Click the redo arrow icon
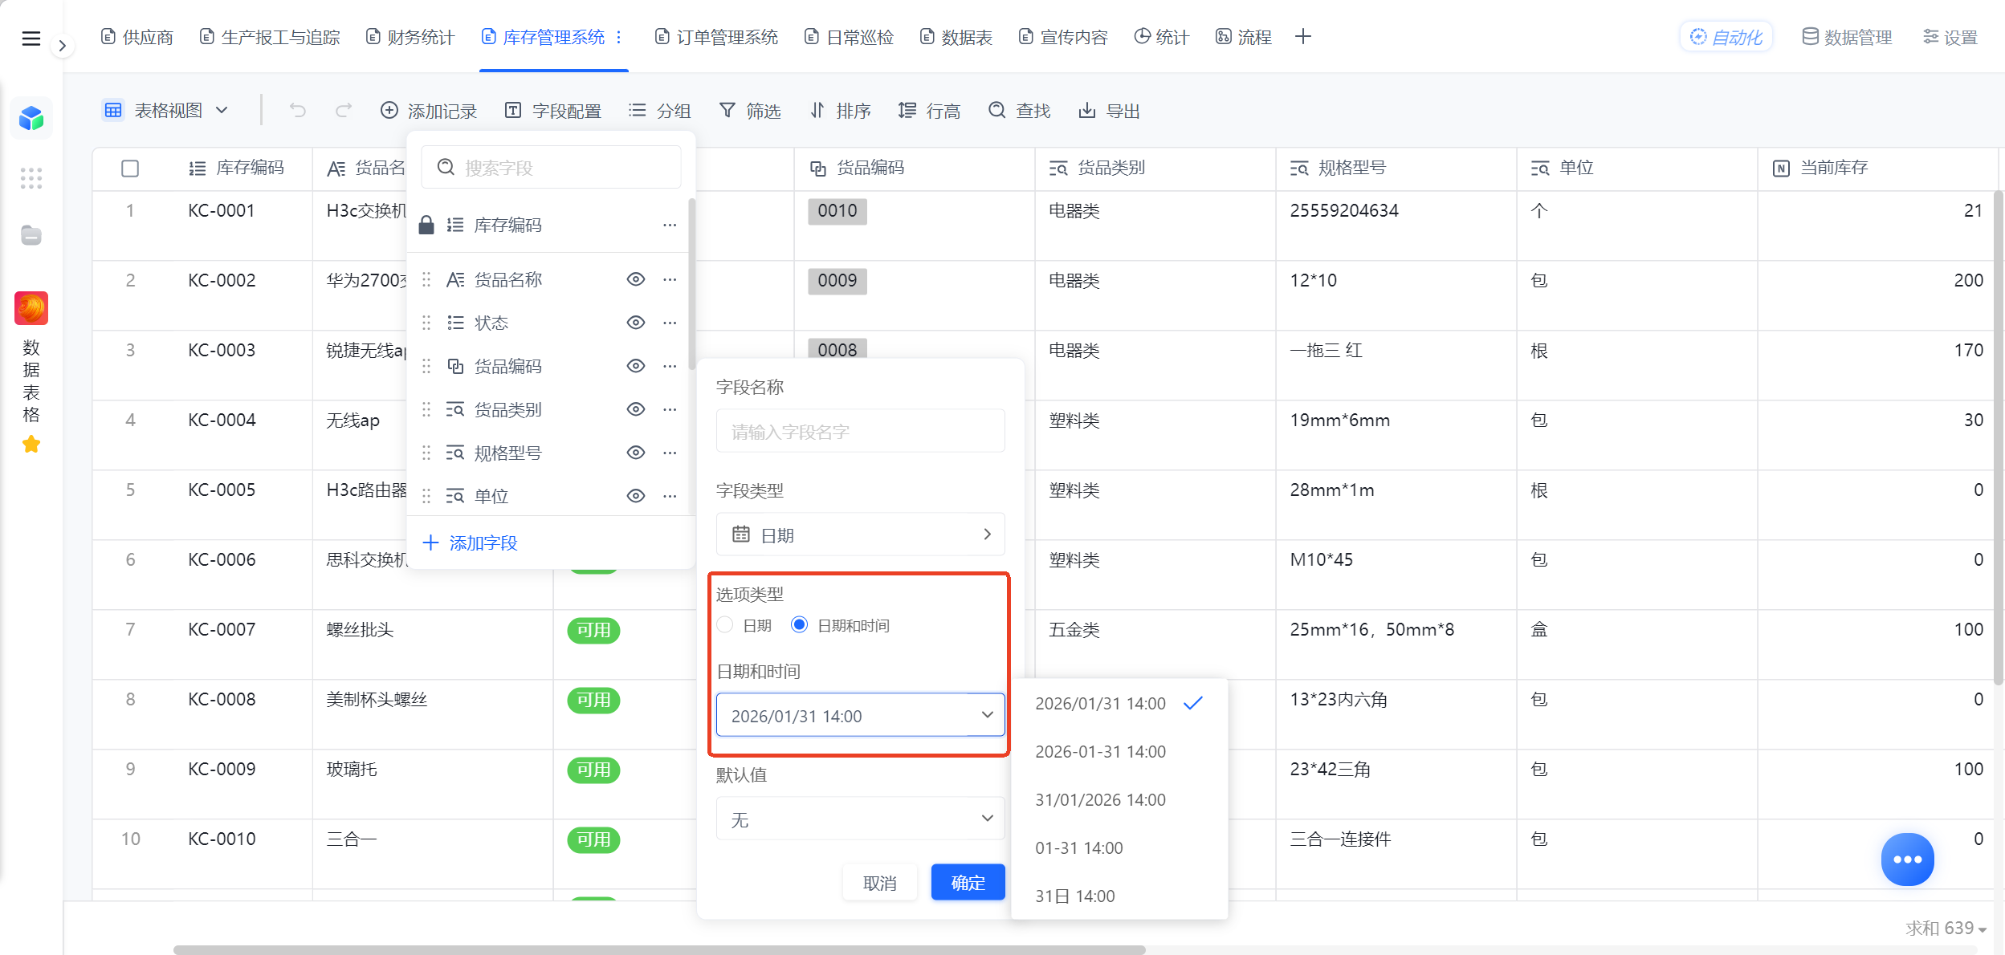2005x955 pixels. pyautogui.click(x=344, y=110)
